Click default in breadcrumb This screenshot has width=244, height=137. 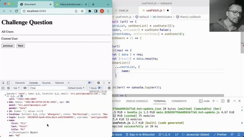click(x=144, y=17)
